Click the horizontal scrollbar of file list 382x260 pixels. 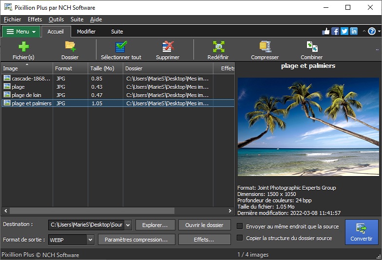[x=92, y=211]
